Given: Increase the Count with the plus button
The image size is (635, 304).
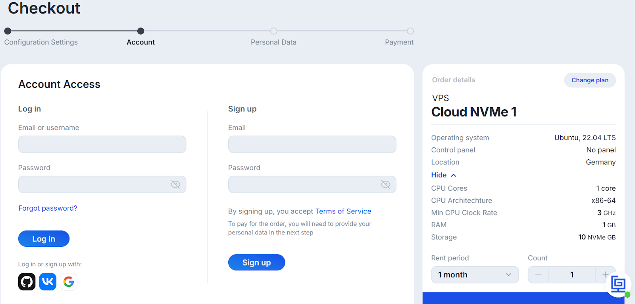Looking at the screenshot, I should click(x=605, y=275).
